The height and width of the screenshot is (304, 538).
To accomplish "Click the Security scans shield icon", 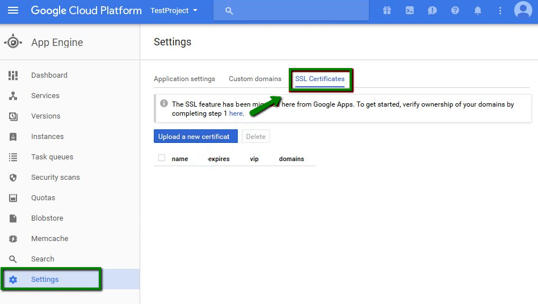I will point(13,178).
